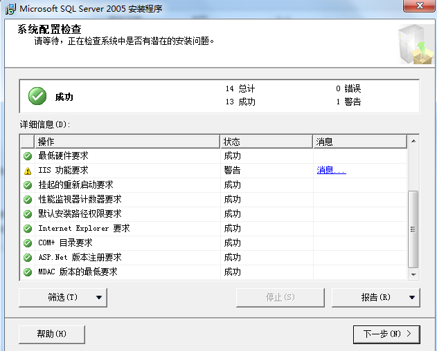Click the 帮助(H) help button
The width and height of the screenshot is (437, 351).
[52, 334]
